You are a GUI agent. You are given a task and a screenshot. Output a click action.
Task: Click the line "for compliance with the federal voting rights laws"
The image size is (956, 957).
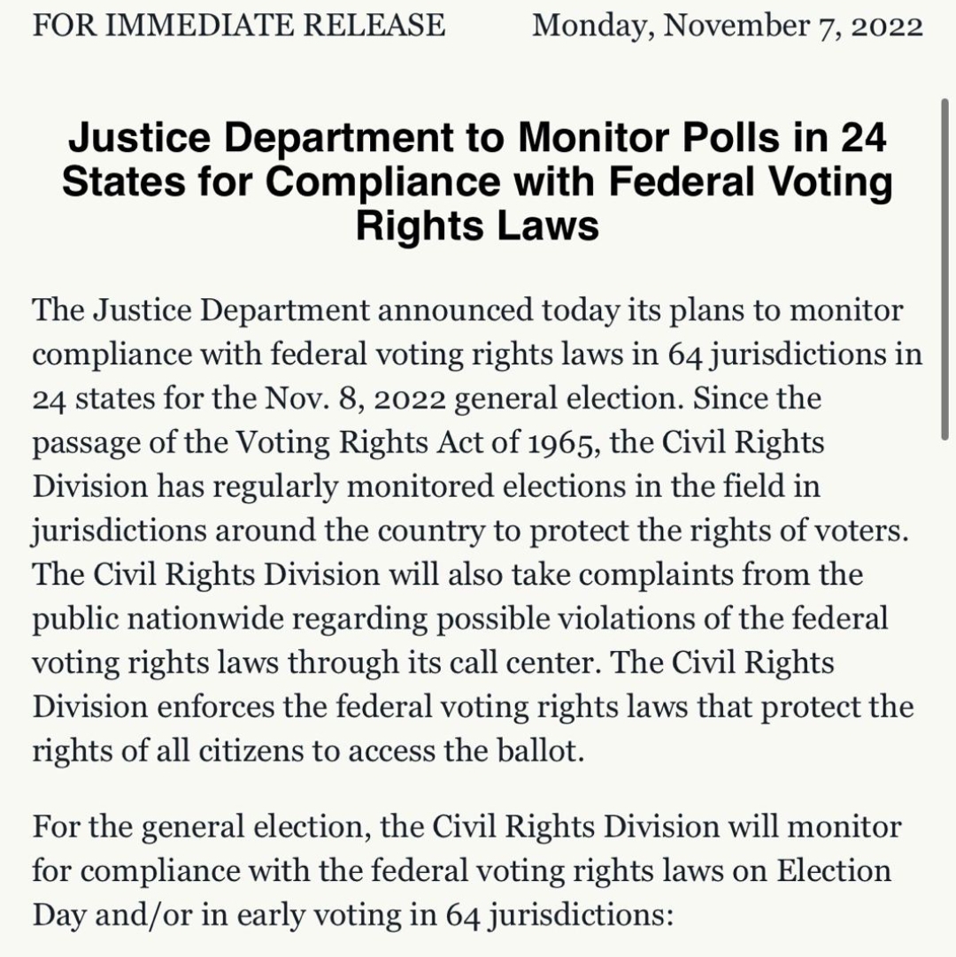(462, 871)
